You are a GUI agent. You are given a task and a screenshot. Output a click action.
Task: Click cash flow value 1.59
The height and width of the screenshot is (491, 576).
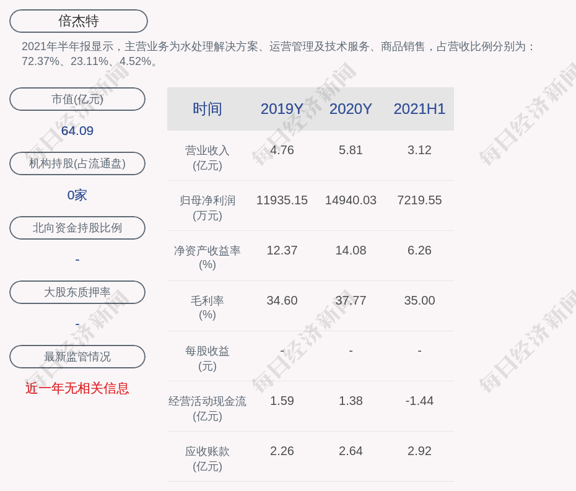point(282,401)
